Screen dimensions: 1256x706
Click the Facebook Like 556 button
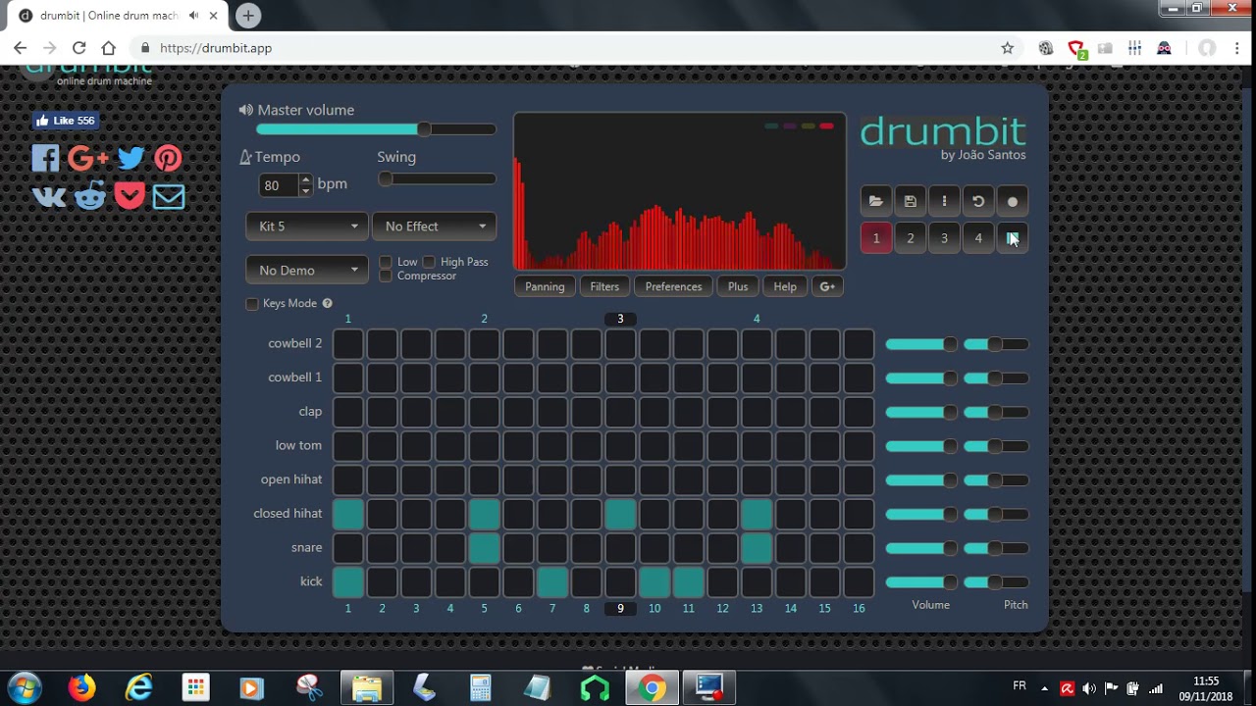[65, 121]
